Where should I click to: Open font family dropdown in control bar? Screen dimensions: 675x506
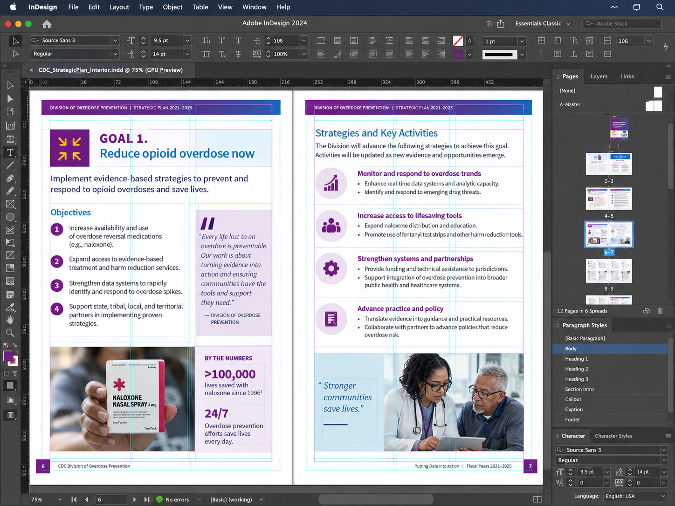click(x=115, y=41)
